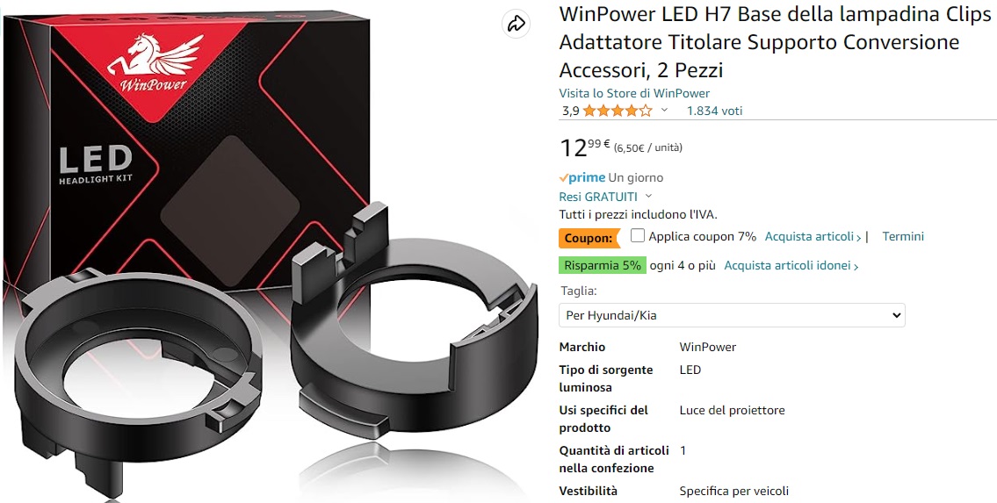The height and width of the screenshot is (503, 997).
Task: Expand the rating chevron beside stars
Action: coord(664,111)
